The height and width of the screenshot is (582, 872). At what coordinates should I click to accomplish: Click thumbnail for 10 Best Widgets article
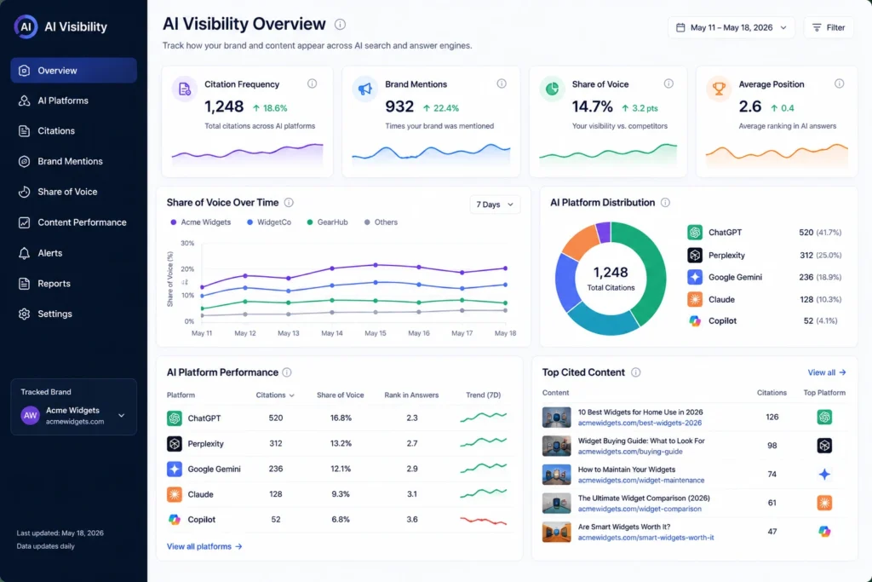tap(557, 418)
